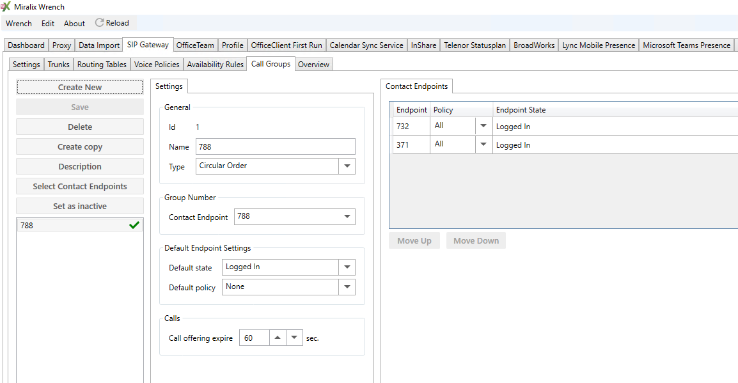Open the Data Import tab

coord(99,45)
